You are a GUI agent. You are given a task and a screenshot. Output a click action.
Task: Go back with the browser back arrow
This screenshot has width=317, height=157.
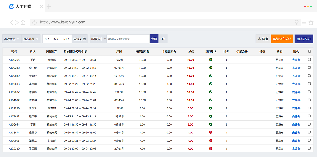click(x=11, y=22)
